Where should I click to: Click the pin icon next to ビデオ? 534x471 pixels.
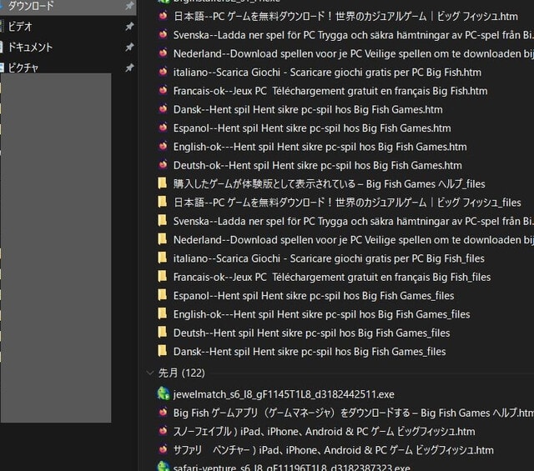click(x=129, y=26)
